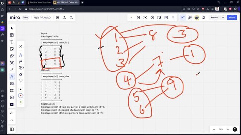Open the help question mark
This screenshot has width=241, height=135.
pos(235,129)
